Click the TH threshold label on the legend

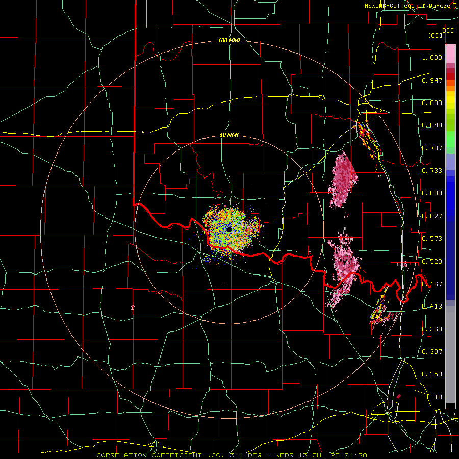[x=438, y=397]
